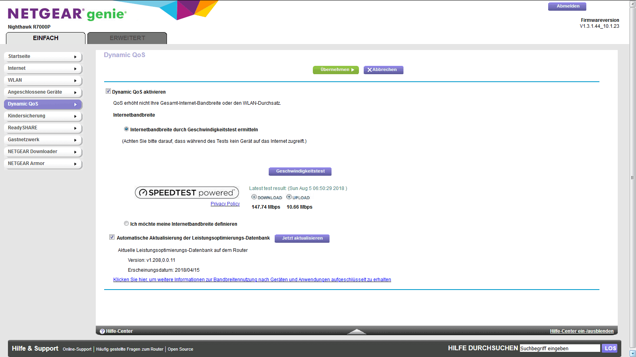Screen dimensions: 636x357
Task: Expand Help Center with up arrow
Action: tap(357, 332)
